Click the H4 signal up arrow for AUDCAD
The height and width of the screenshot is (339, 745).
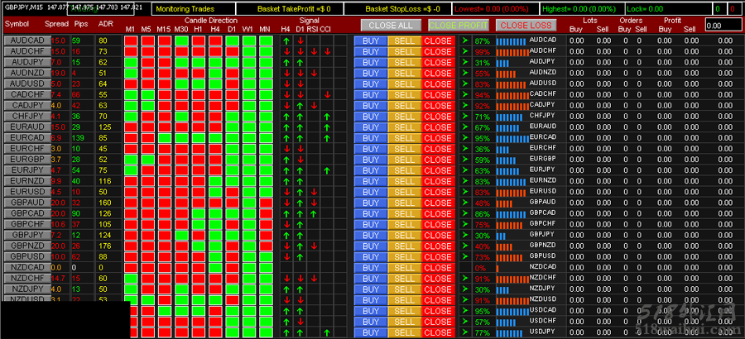tap(286, 41)
